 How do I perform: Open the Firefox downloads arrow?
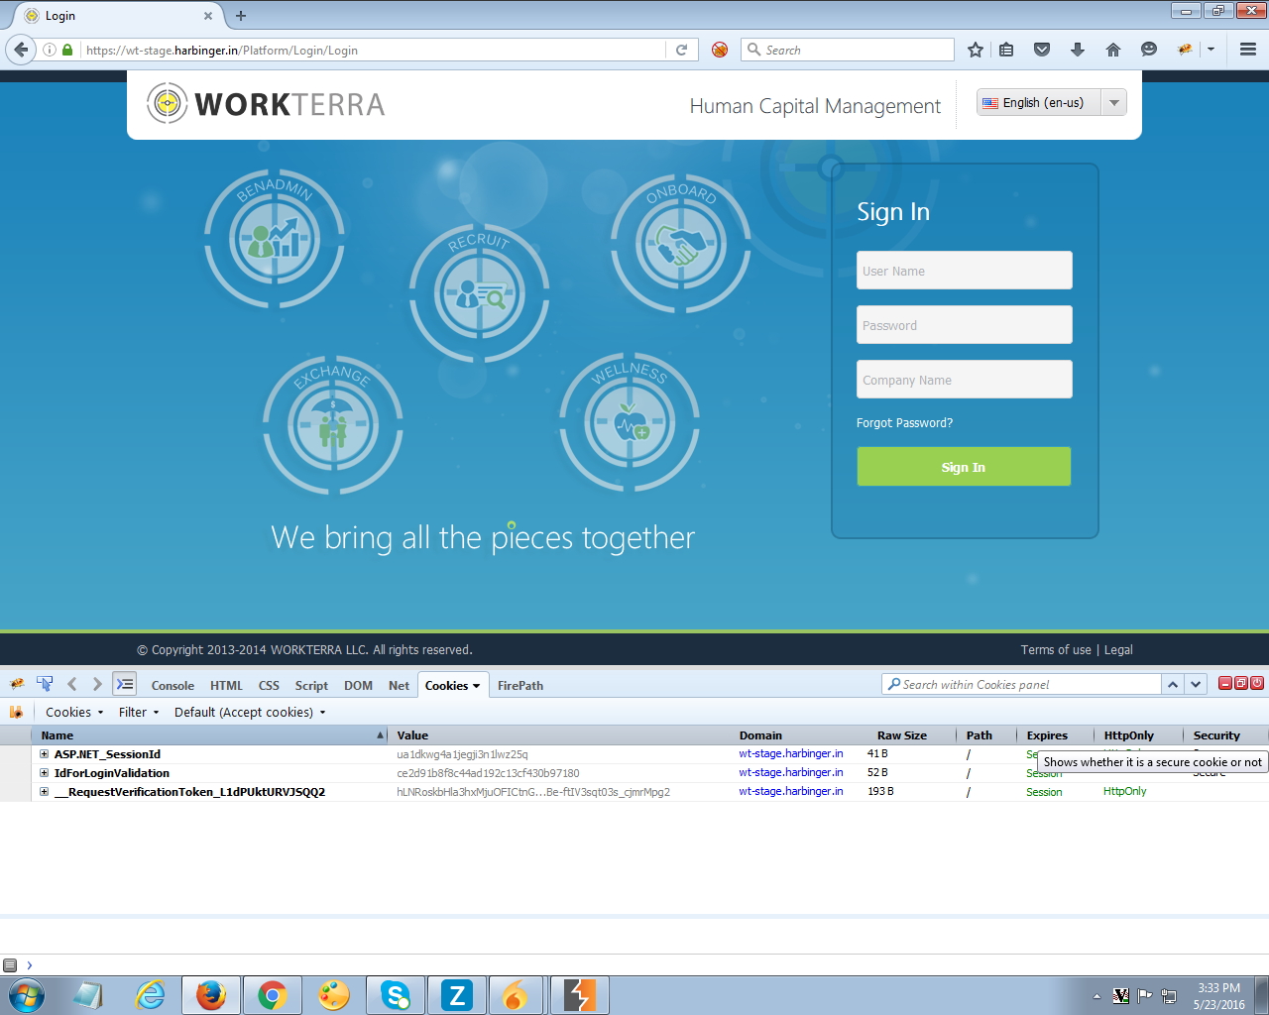tap(1078, 50)
